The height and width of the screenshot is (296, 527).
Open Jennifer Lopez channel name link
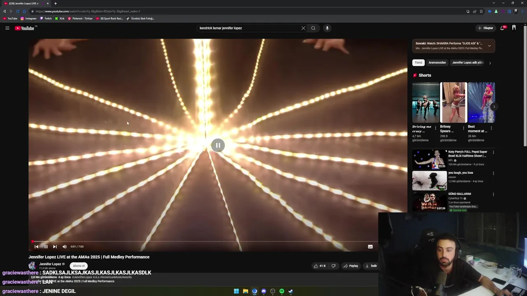click(50, 264)
